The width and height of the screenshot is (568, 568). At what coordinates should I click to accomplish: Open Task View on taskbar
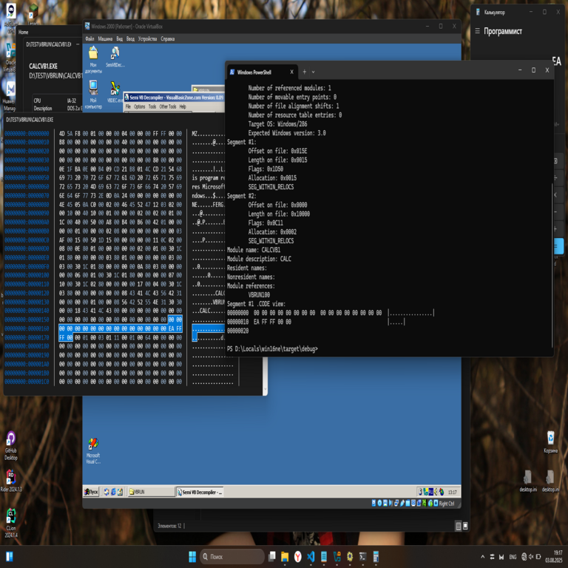(x=272, y=556)
